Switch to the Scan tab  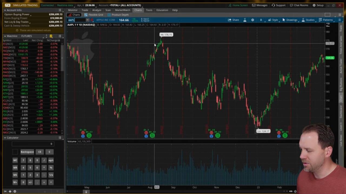tap(108, 10)
